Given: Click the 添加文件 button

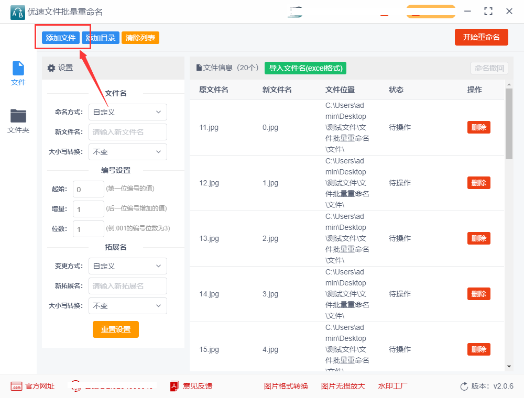Looking at the screenshot, I should [x=60, y=38].
